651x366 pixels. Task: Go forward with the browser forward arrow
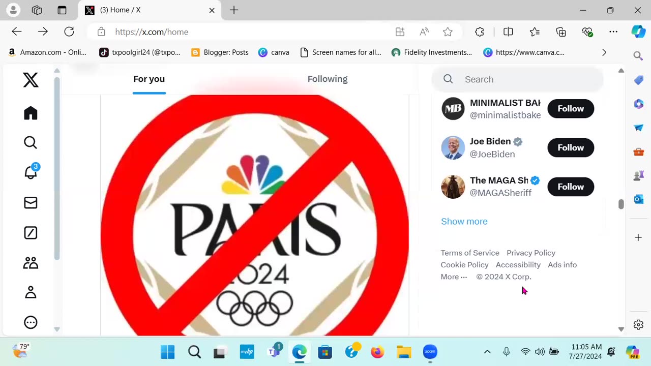[x=43, y=32]
